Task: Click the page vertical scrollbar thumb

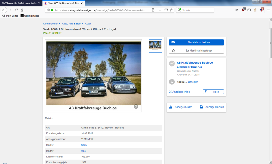Action: click(270, 43)
